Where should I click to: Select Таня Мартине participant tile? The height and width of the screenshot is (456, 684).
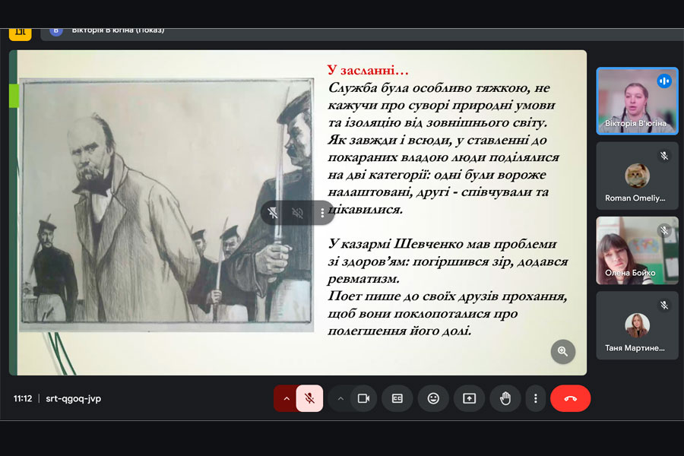point(636,325)
